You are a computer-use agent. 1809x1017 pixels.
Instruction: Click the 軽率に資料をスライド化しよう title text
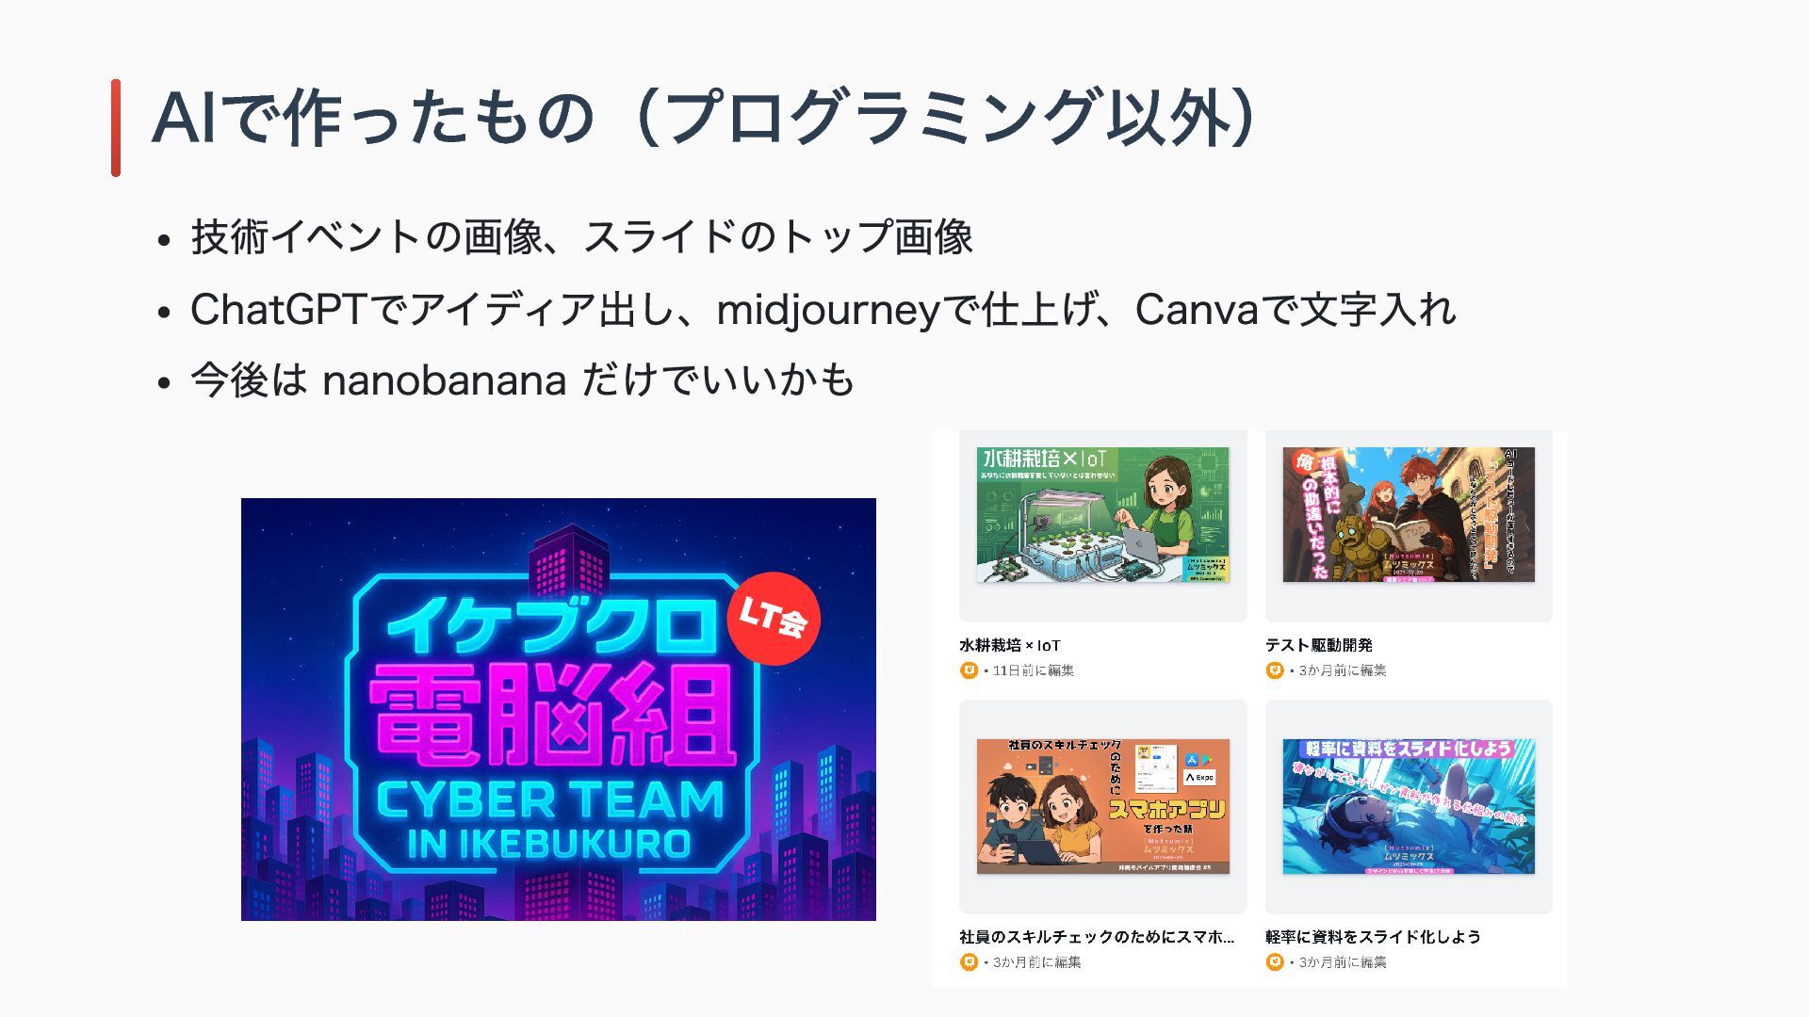(1373, 937)
